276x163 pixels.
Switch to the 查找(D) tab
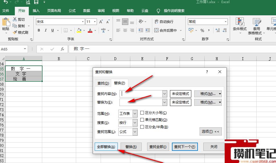pos(103,83)
